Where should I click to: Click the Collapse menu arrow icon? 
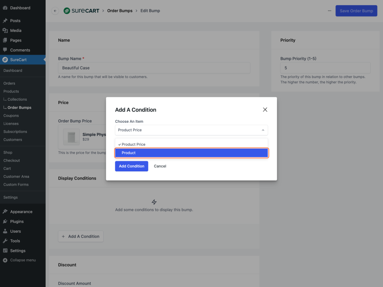click(x=5, y=260)
